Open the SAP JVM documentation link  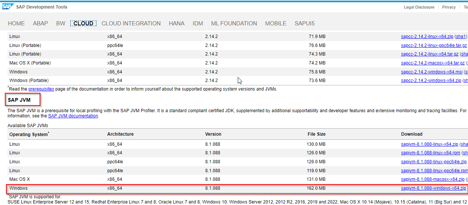(73, 116)
